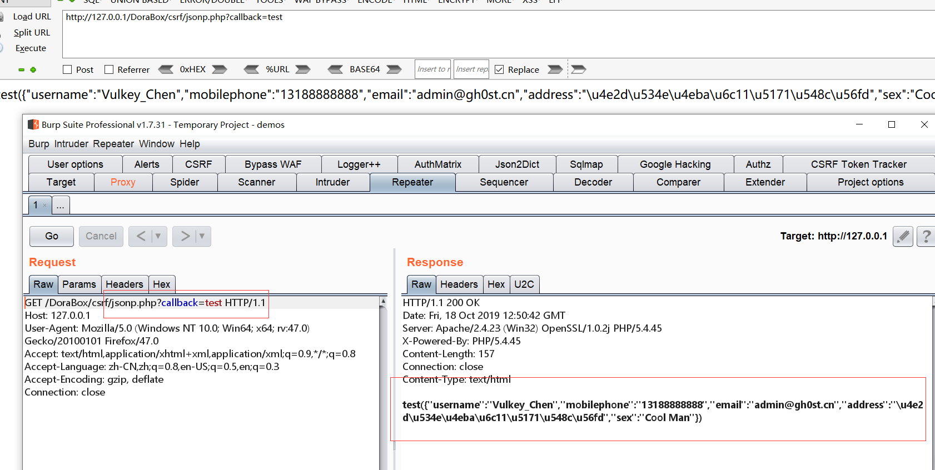Switch to the Comparer tab
The image size is (935, 470).
[678, 182]
